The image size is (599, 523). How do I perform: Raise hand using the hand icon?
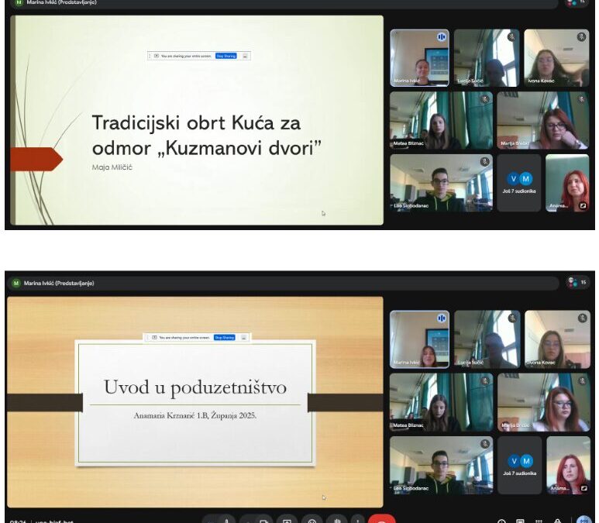point(336,521)
